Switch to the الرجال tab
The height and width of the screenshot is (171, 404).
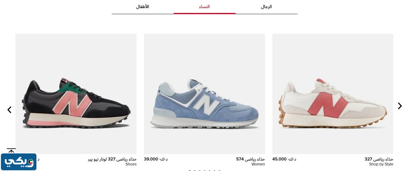click(x=266, y=7)
